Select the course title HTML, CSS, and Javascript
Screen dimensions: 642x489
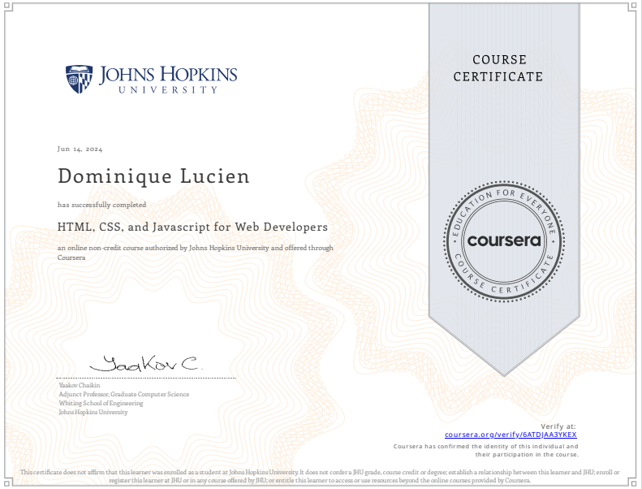[x=192, y=227]
